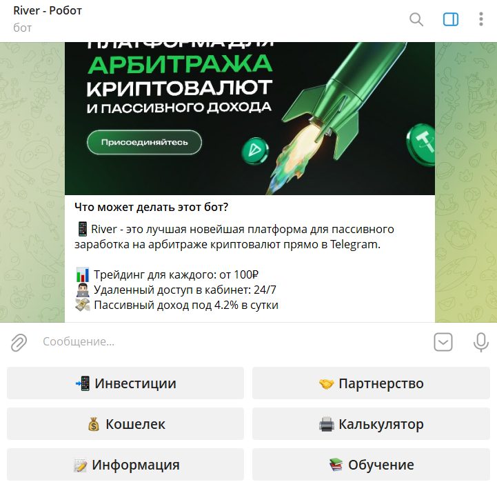Choose the Обучение button
Image resolution: width=497 pixels, height=482 pixels.
(371, 464)
